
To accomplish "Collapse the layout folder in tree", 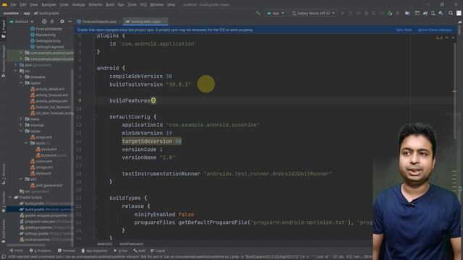I will click(x=21, y=83).
